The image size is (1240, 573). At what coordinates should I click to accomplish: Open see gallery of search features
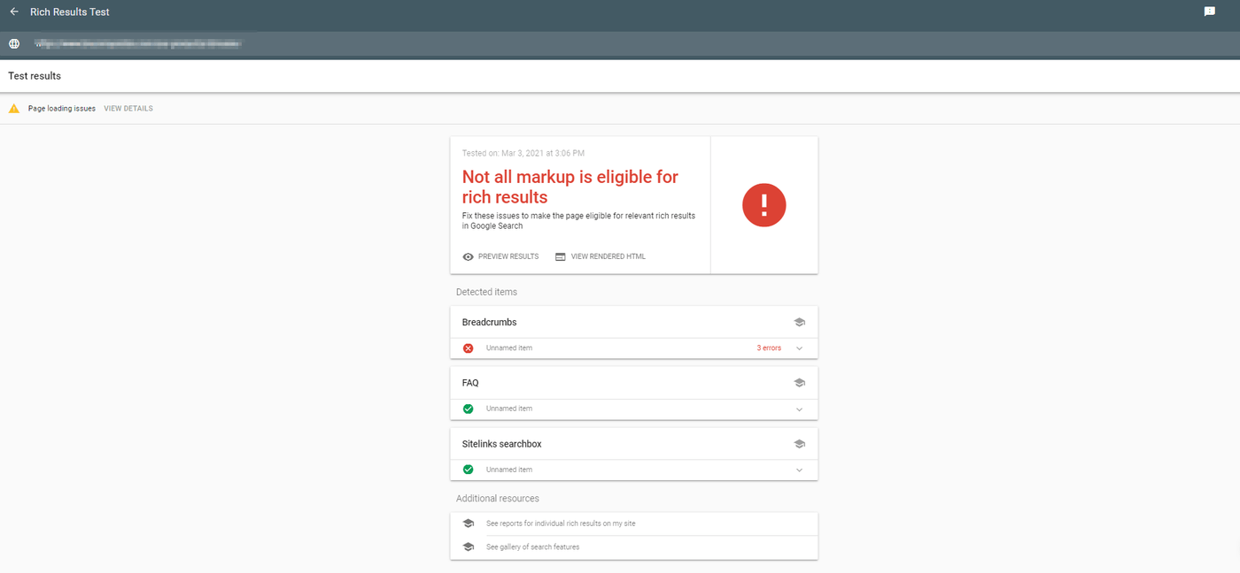pyautogui.click(x=531, y=546)
